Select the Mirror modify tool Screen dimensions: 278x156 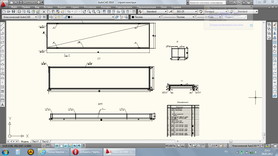click(275, 33)
